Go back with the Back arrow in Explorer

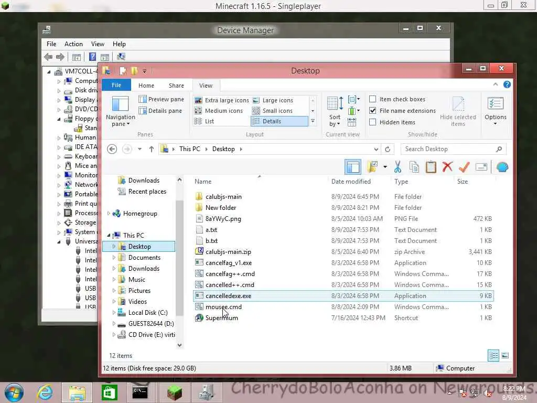[x=112, y=149]
